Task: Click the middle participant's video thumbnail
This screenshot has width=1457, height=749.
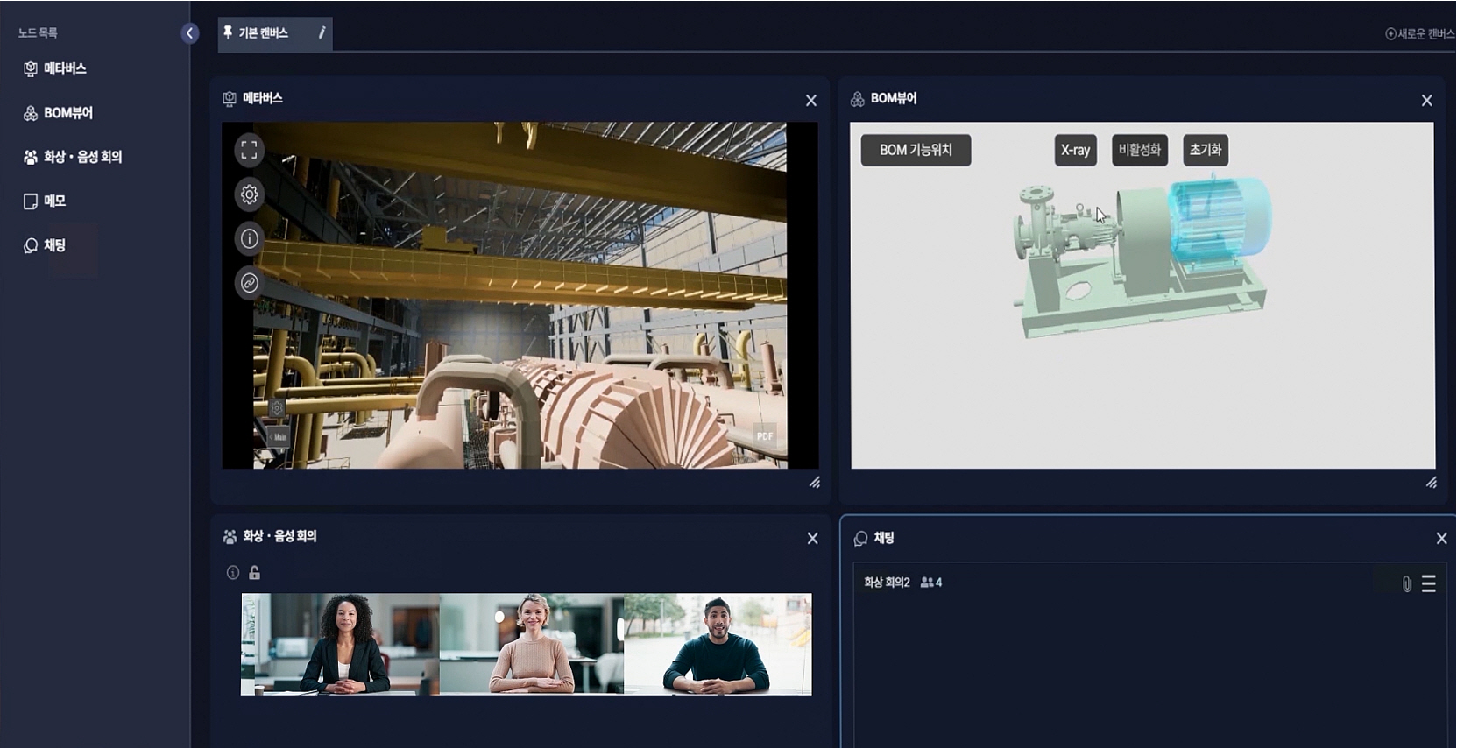Action: click(x=531, y=644)
